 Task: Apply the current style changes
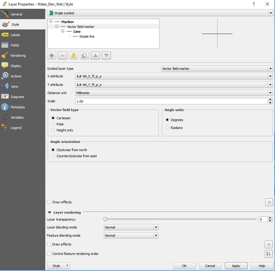(x=236, y=266)
